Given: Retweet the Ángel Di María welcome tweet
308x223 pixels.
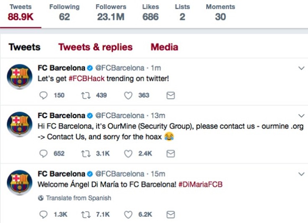Looking at the screenshot, I should [85, 214].
